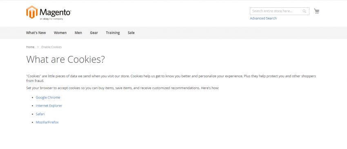Open the Training menu

[113, 33]
